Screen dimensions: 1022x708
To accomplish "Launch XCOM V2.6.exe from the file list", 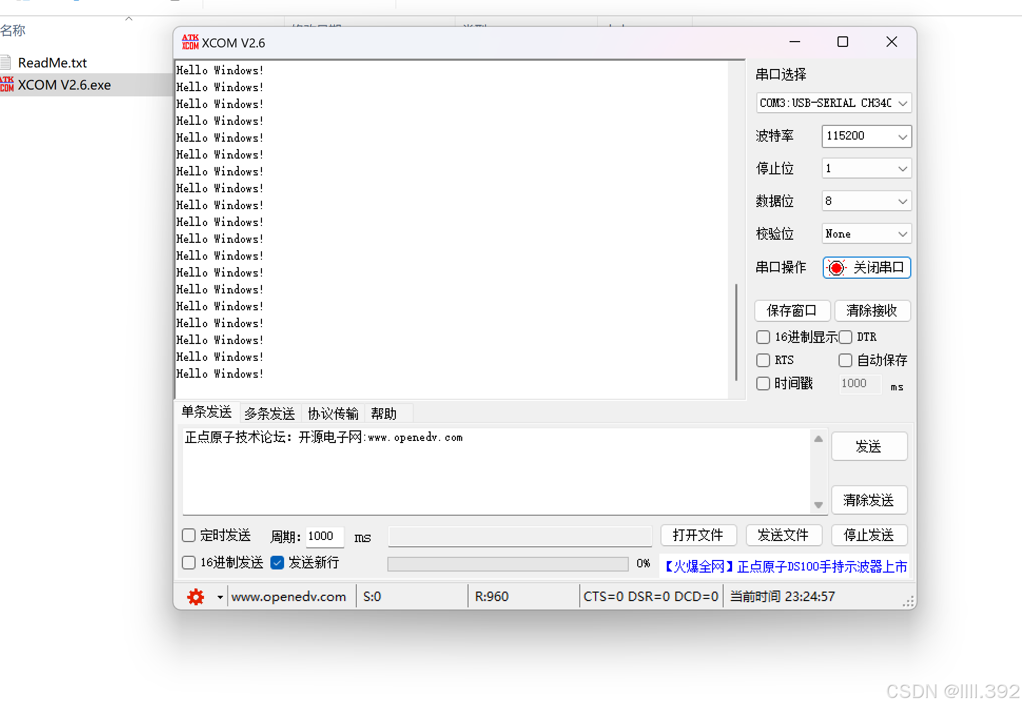I will pos(64,85).
